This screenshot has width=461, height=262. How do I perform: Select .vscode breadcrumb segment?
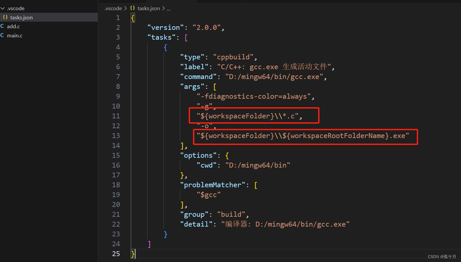coord(113,9)
